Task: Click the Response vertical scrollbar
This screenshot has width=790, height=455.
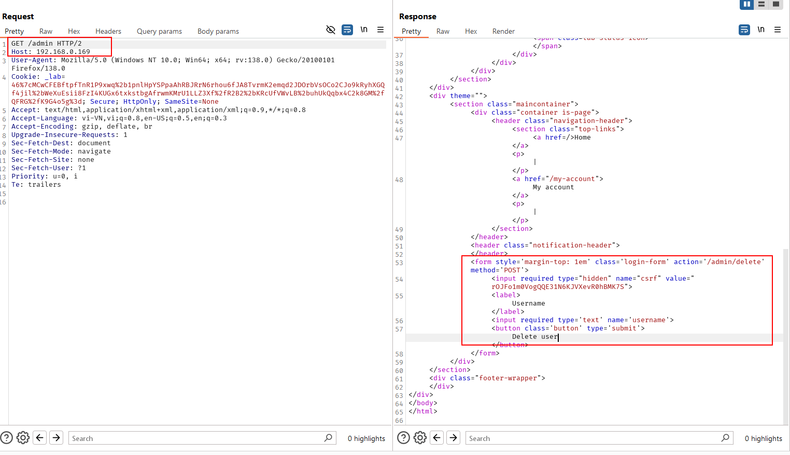Action: 786,336
